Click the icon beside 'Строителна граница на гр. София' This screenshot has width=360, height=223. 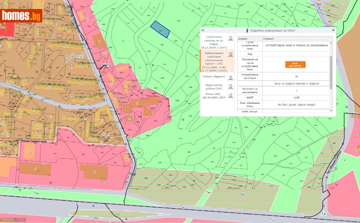pos(231,39)
